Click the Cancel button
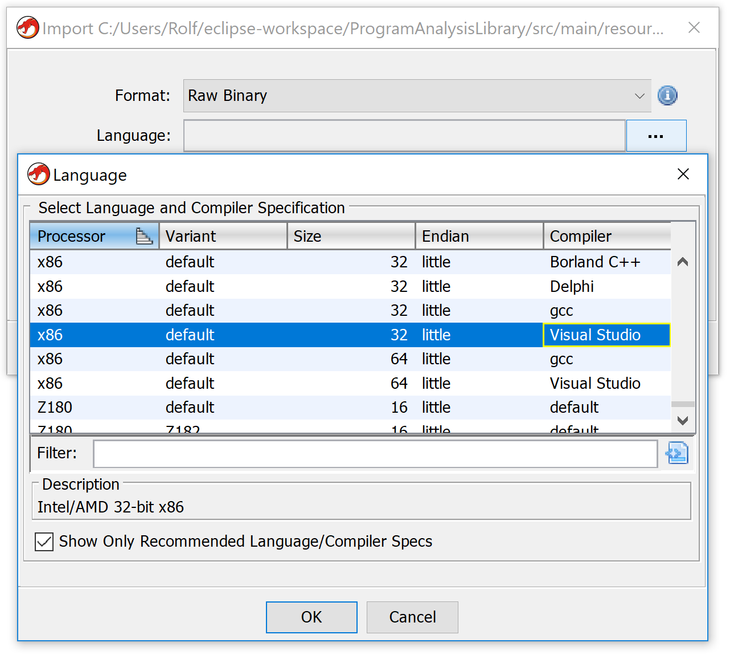The width and height of the screenshot is (730, 655). click(x=412, y=617)
